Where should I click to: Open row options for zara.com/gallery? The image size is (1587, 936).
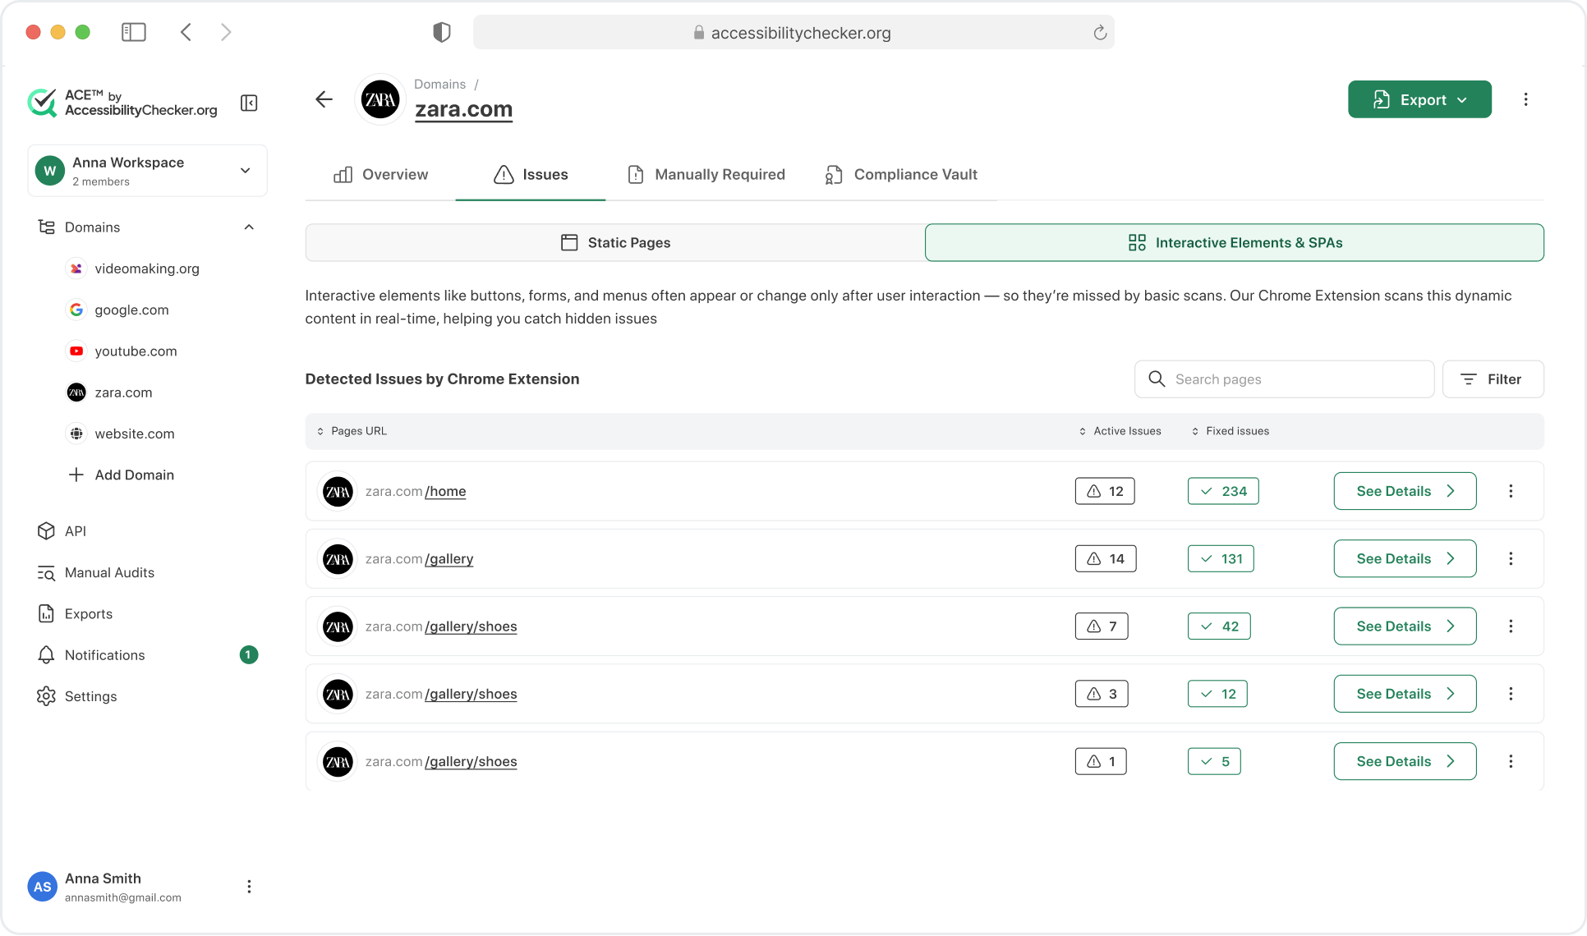tap(1511, 558)
